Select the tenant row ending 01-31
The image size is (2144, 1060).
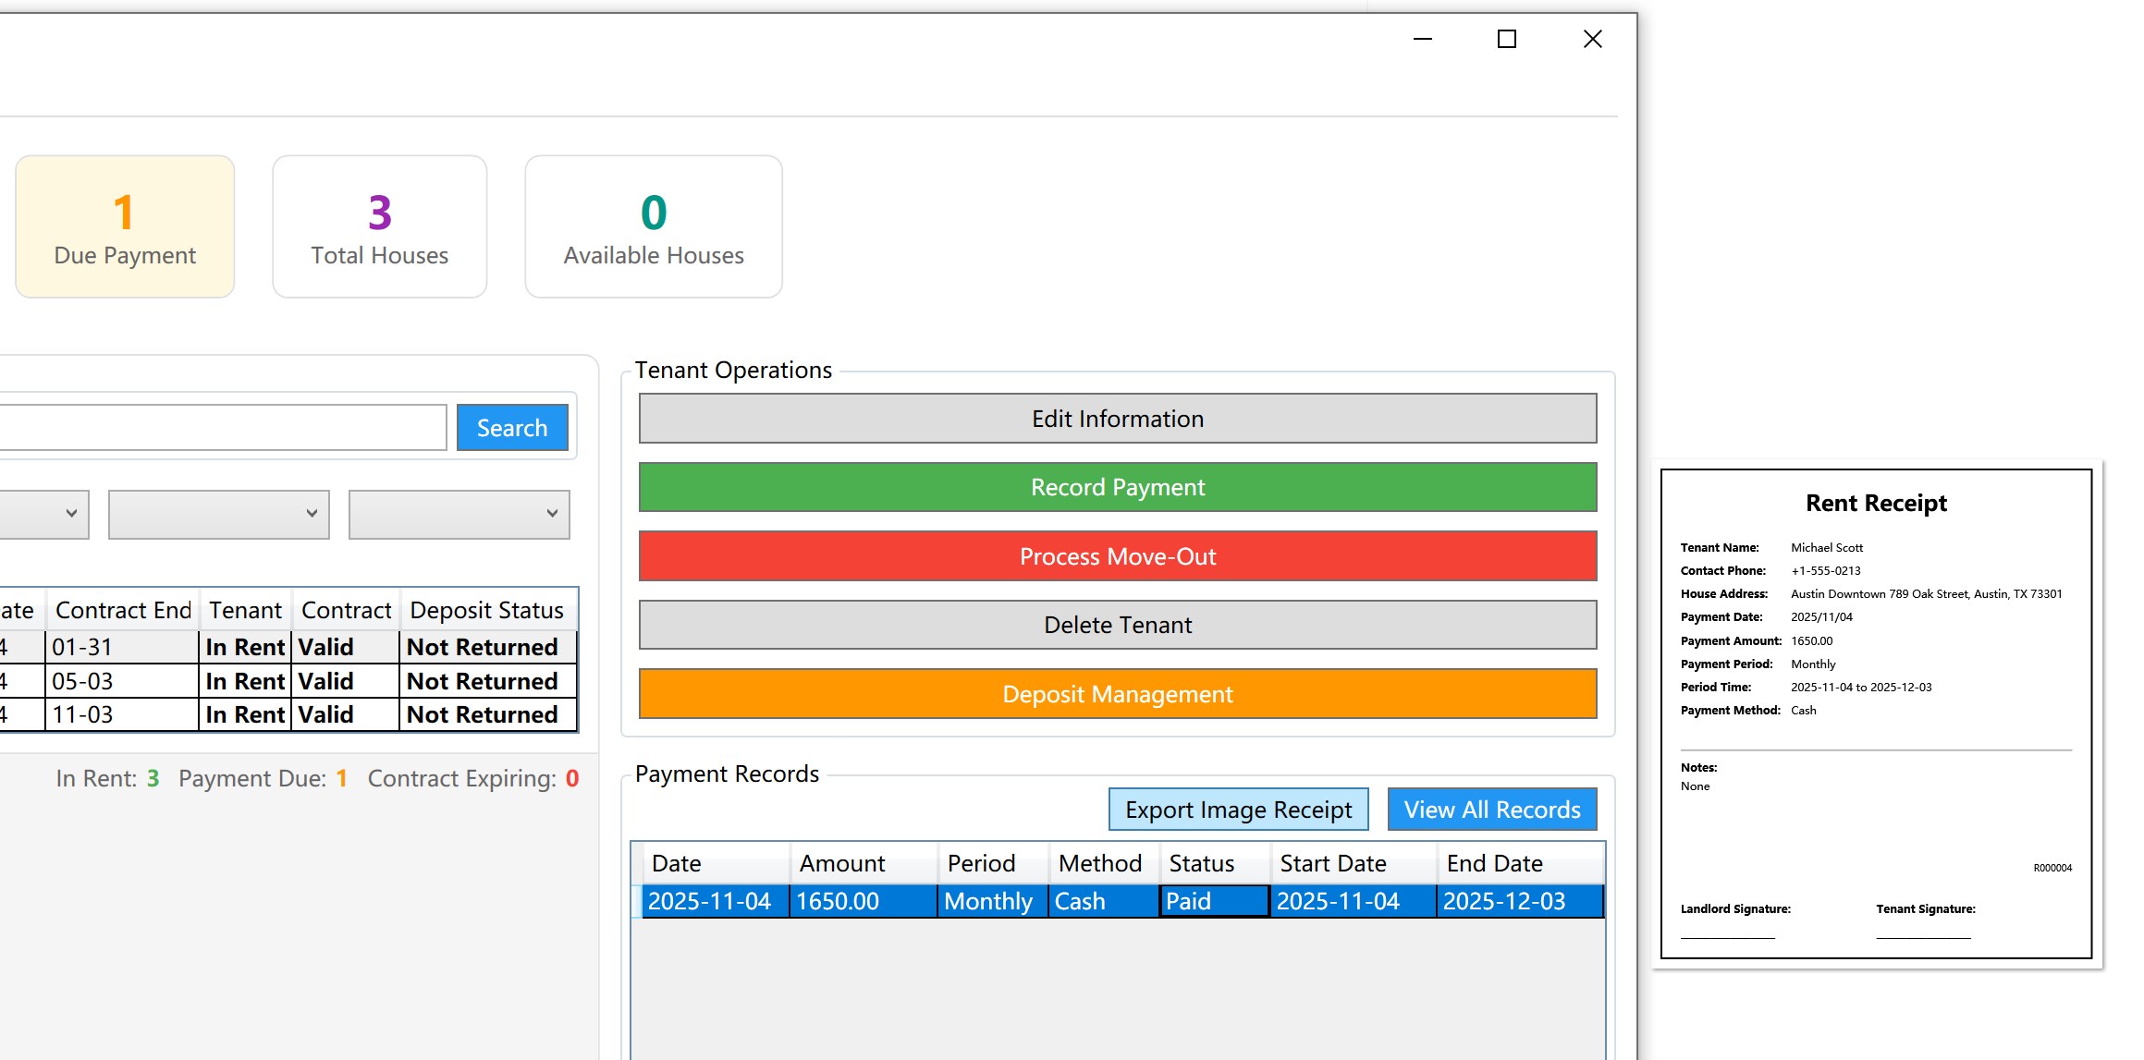click(277, 646)
